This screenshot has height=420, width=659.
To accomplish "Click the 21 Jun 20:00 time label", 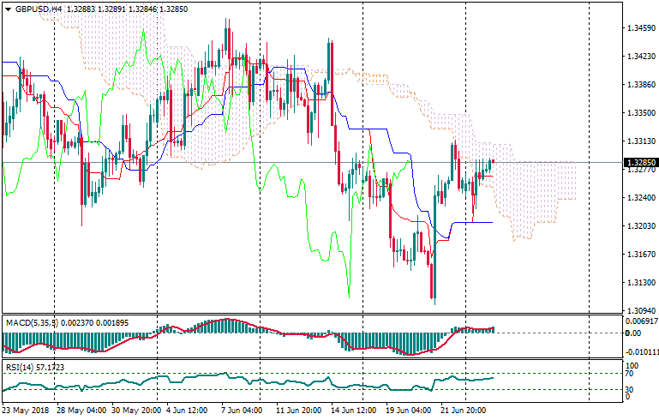I will (x=465, y=411).
